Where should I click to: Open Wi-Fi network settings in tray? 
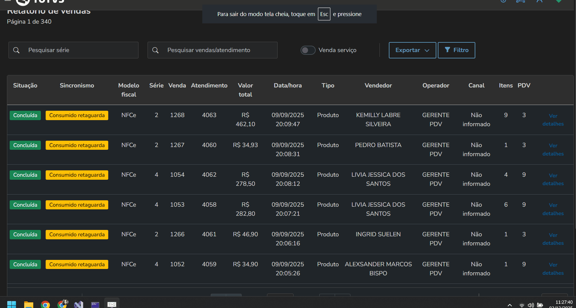pos(522,305)
